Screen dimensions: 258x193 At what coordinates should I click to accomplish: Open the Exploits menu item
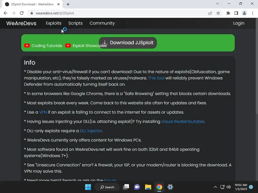click(x=53, y=23)
